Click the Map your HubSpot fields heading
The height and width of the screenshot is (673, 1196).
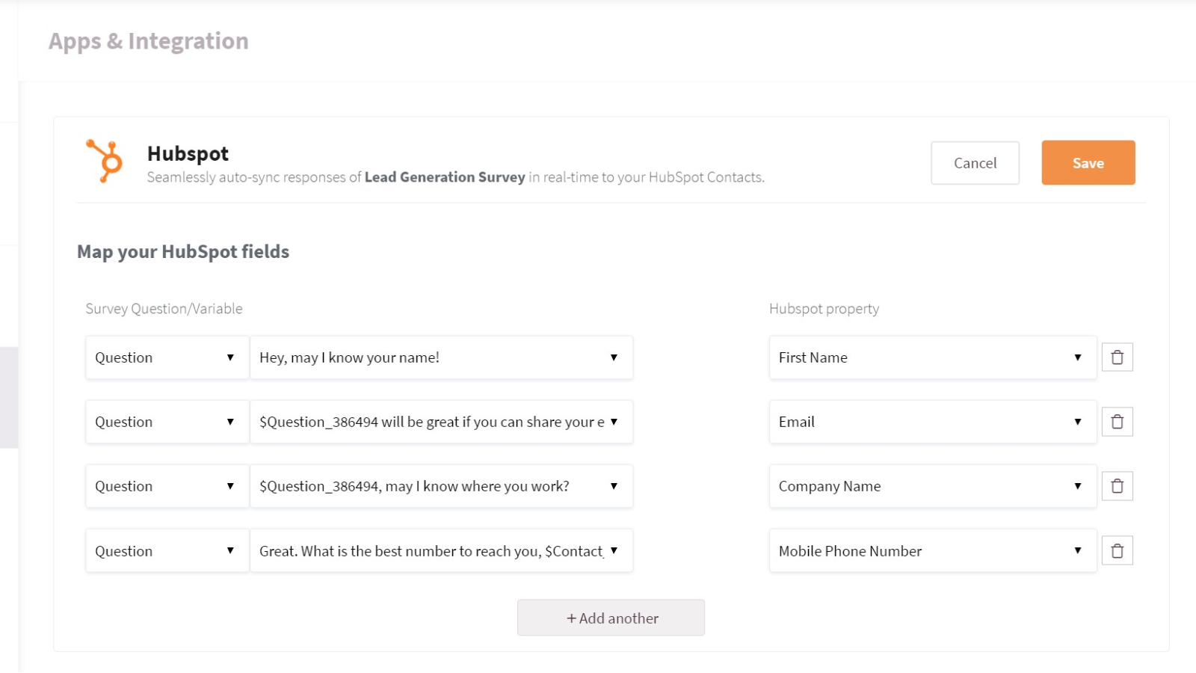coord(182,251)
